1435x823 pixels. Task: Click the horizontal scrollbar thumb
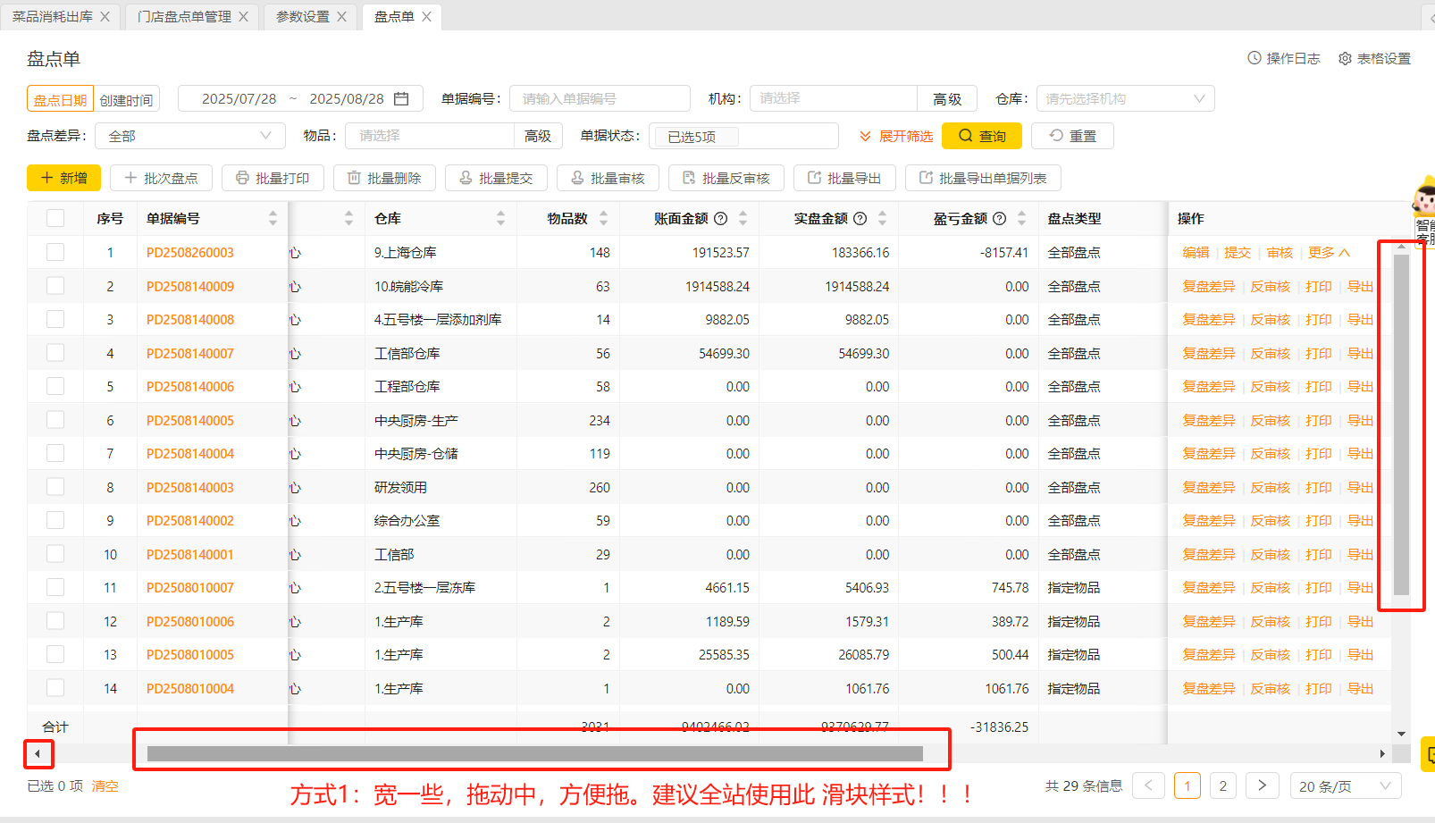534,753
